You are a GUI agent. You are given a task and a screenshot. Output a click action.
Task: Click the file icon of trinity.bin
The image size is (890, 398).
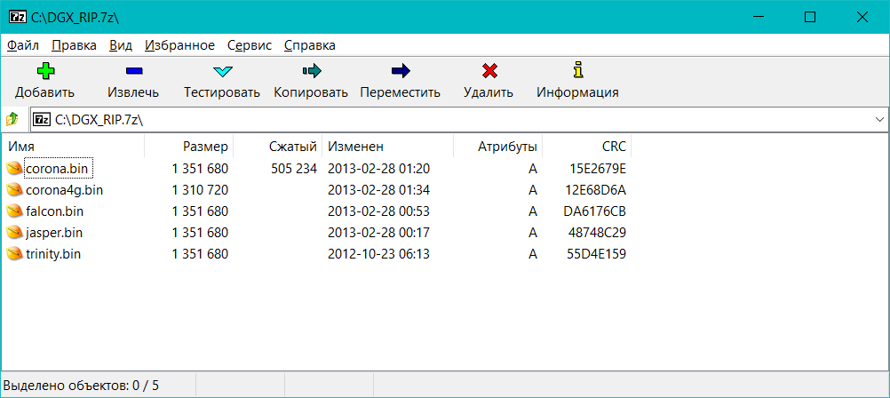pyautogui.click(x=15, y=254)
